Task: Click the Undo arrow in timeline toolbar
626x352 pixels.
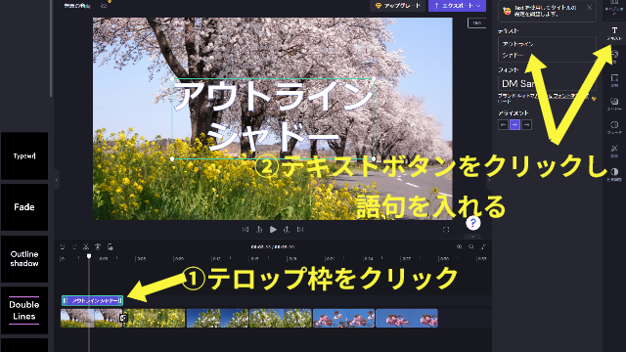Action: pyautogui.click(x=63, y=247)
